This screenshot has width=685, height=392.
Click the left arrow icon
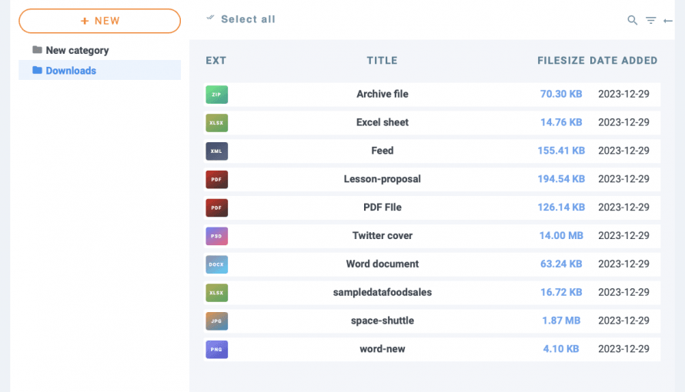pyautogui.click(x=668, y=21)
